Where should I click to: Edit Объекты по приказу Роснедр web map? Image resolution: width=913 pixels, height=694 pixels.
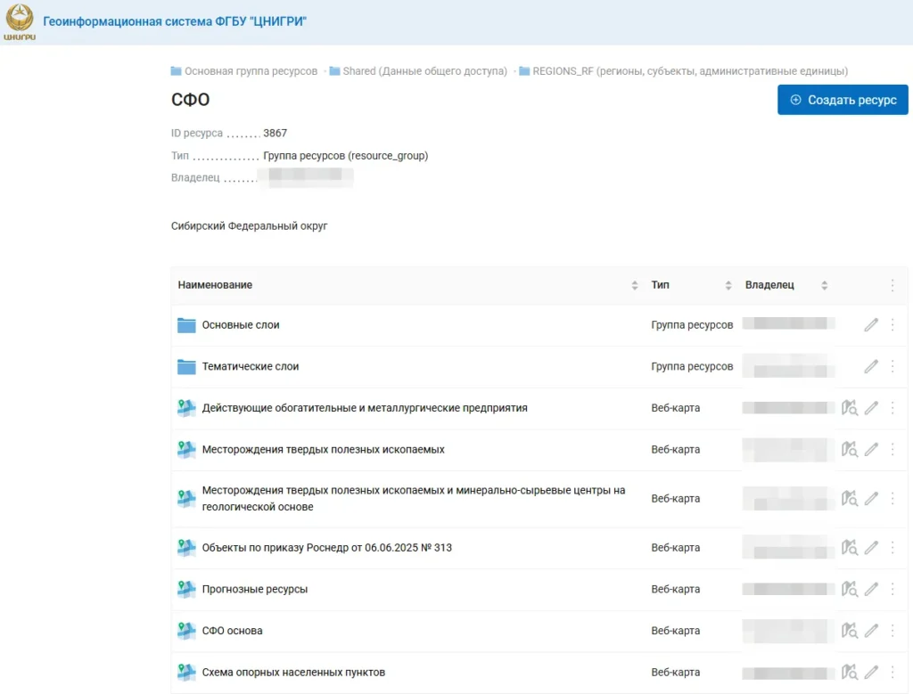(871, 547)
